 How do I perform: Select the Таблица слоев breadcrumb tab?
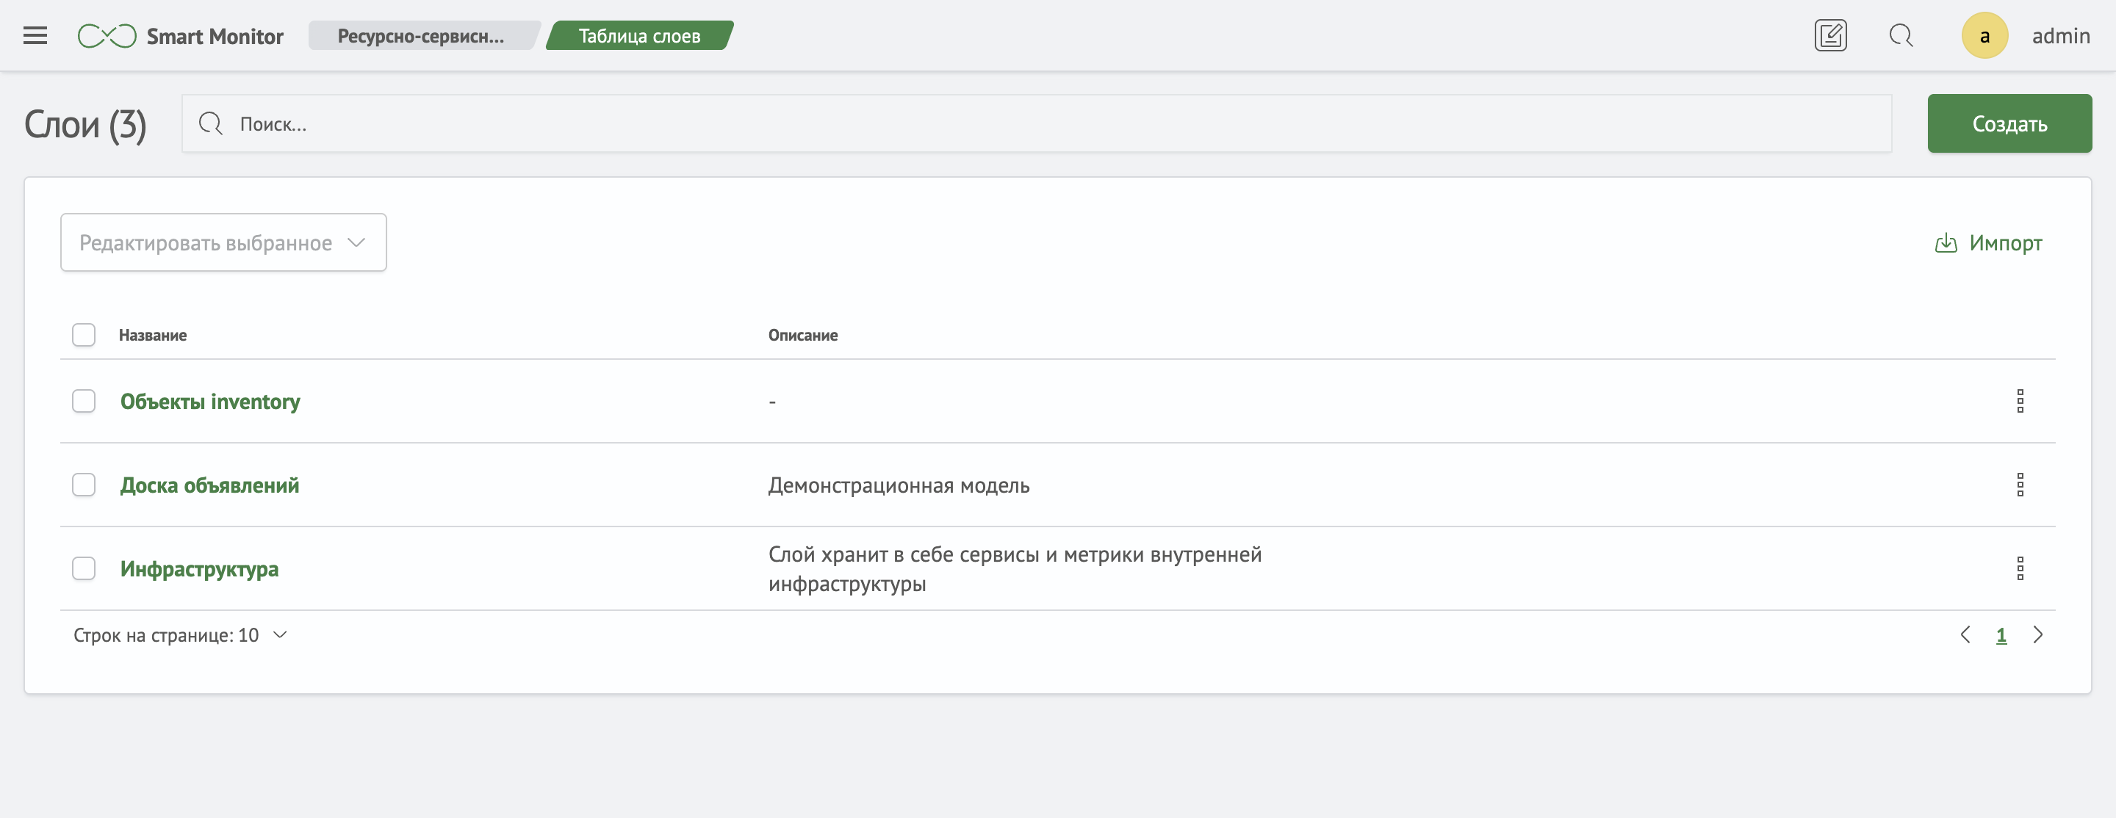(x=639, y=36)
